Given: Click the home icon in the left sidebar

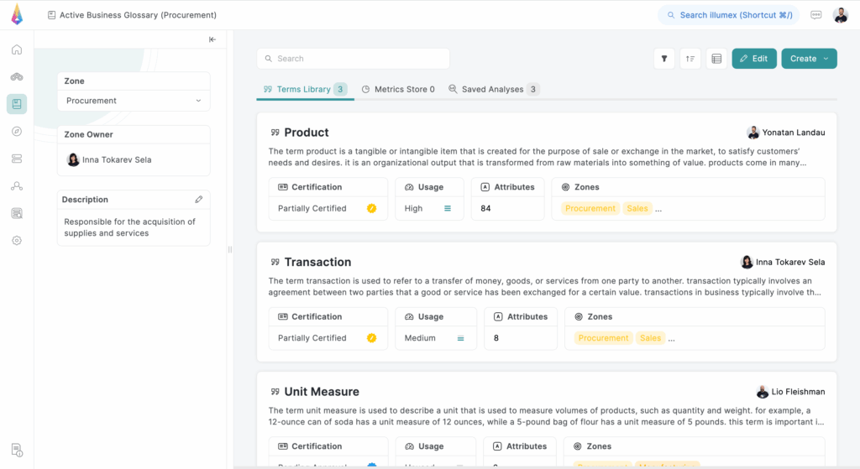Looking at the screenshot, I should (x=17, y=50).
